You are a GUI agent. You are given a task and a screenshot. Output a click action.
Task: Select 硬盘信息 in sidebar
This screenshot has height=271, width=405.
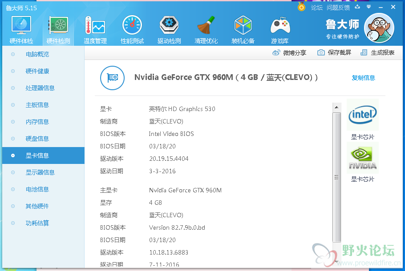coord(44,139)
